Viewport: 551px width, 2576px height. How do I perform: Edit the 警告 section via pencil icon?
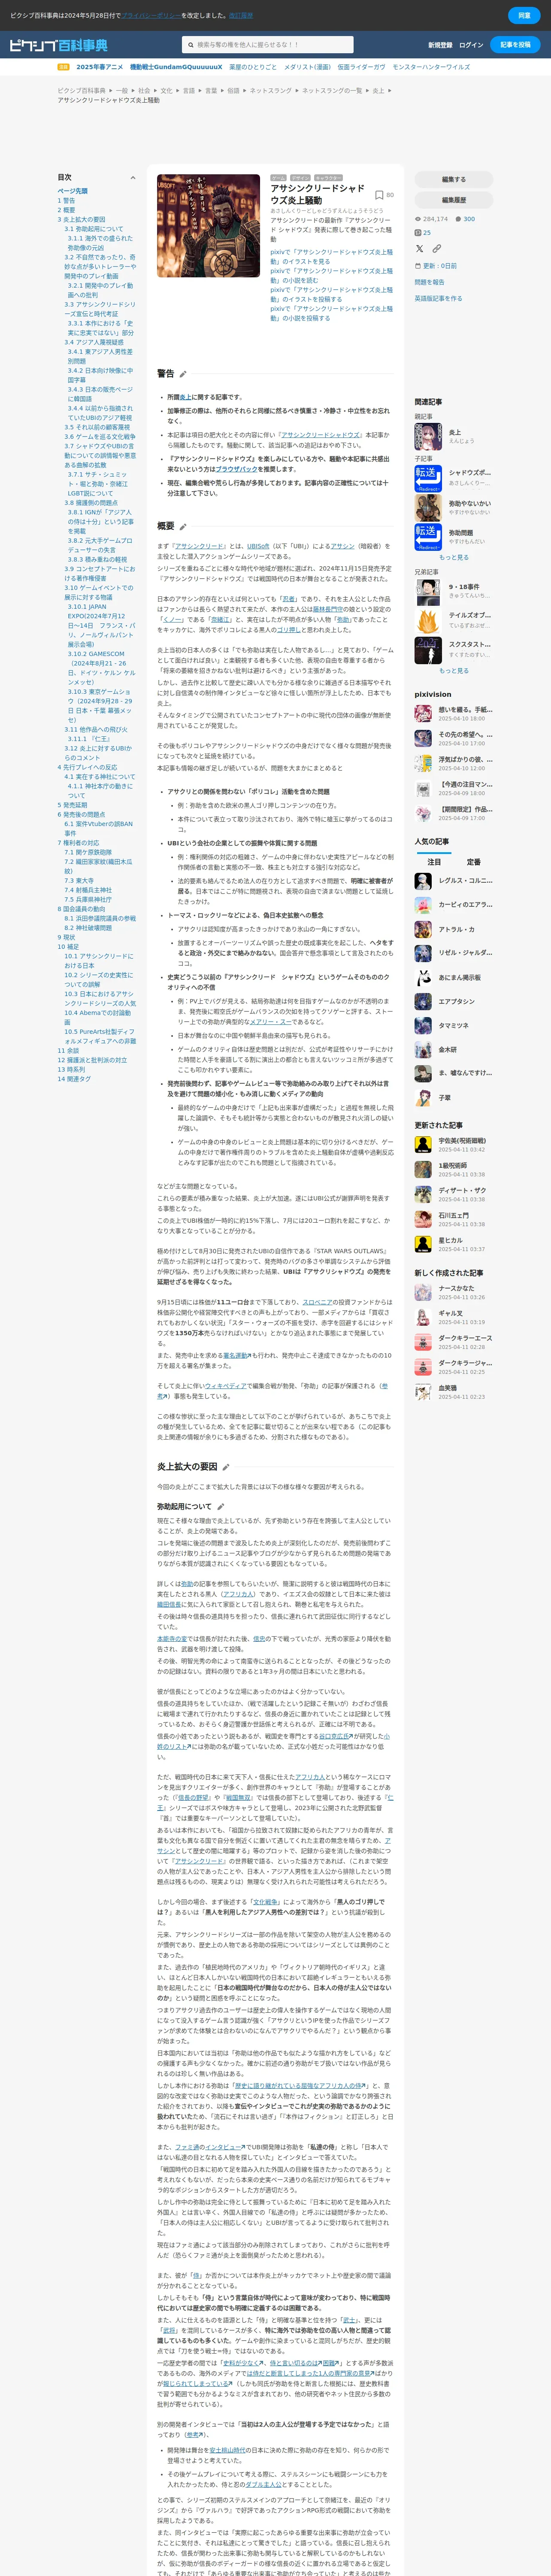point(183,374)
